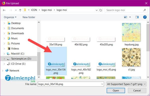
Task: Click navigation pane scroll up arrow
Action: point(39,22)
